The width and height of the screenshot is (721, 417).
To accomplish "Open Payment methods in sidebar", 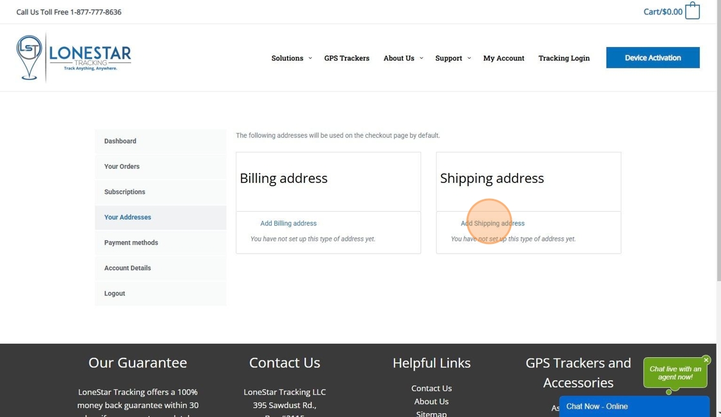I will click(160, 243).
